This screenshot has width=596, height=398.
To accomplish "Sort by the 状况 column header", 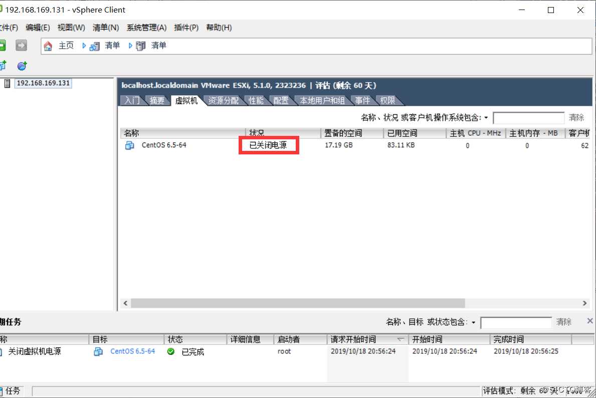I will (283, 133).
